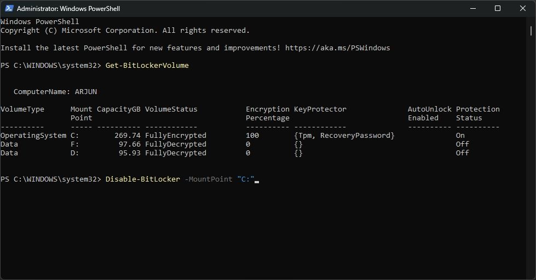Click the KeyProtector column header
The height and width of the screenshot is (280, 536).
320,109
